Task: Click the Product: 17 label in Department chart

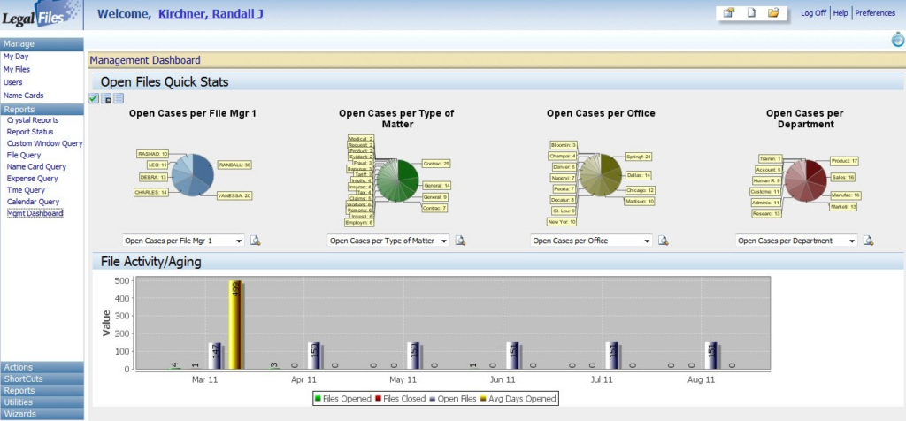Action: 844,161
